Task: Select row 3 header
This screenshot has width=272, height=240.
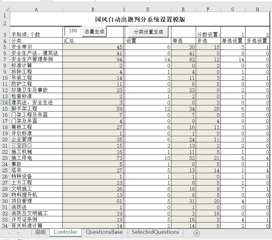Action: [5, 32]
